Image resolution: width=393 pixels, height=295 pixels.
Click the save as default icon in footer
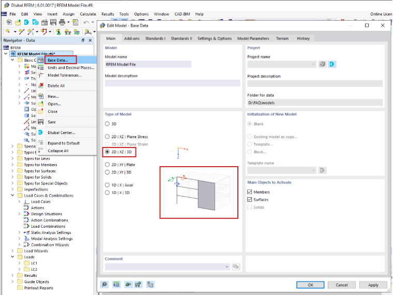[138, 285]
